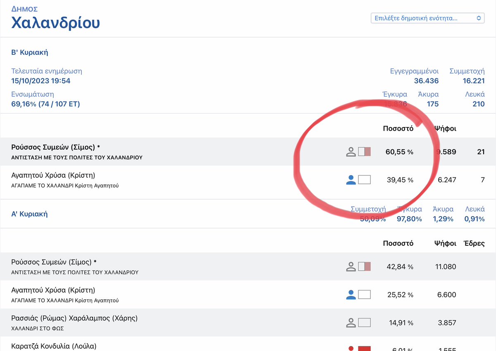Click Ρασσιάς (Ρώμας) Χαράλαμπος candidate name
This screenshot has height=351, width=496.
pos(74,318)
